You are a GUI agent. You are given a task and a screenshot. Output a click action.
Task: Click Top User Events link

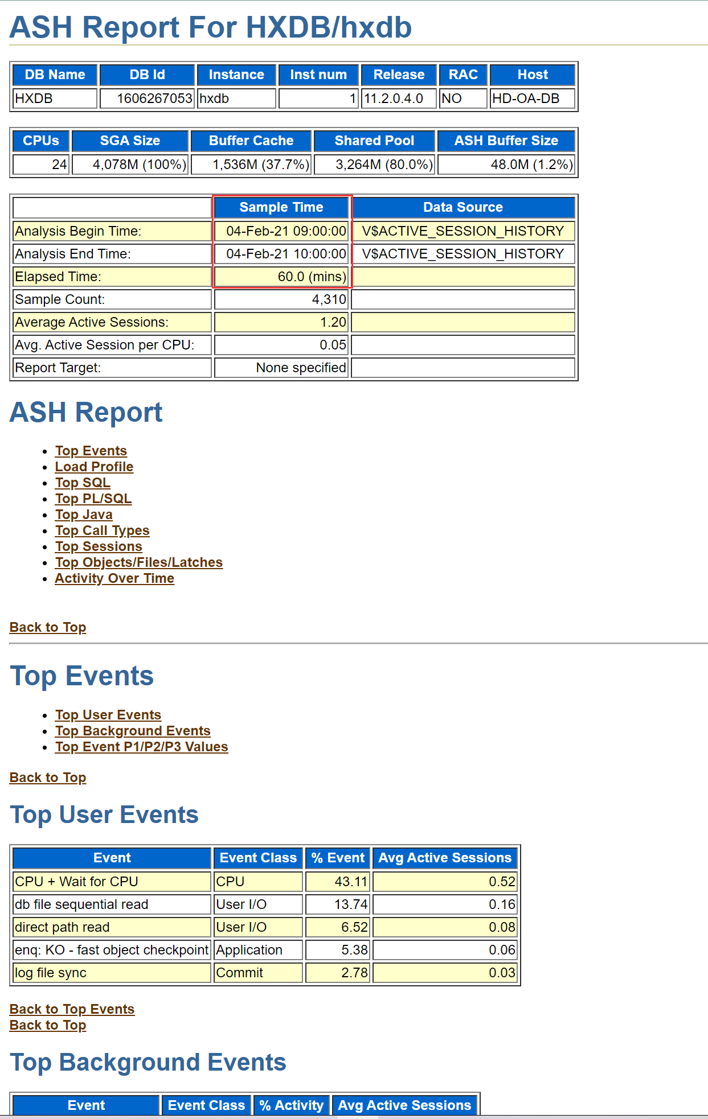click(108, 715)
